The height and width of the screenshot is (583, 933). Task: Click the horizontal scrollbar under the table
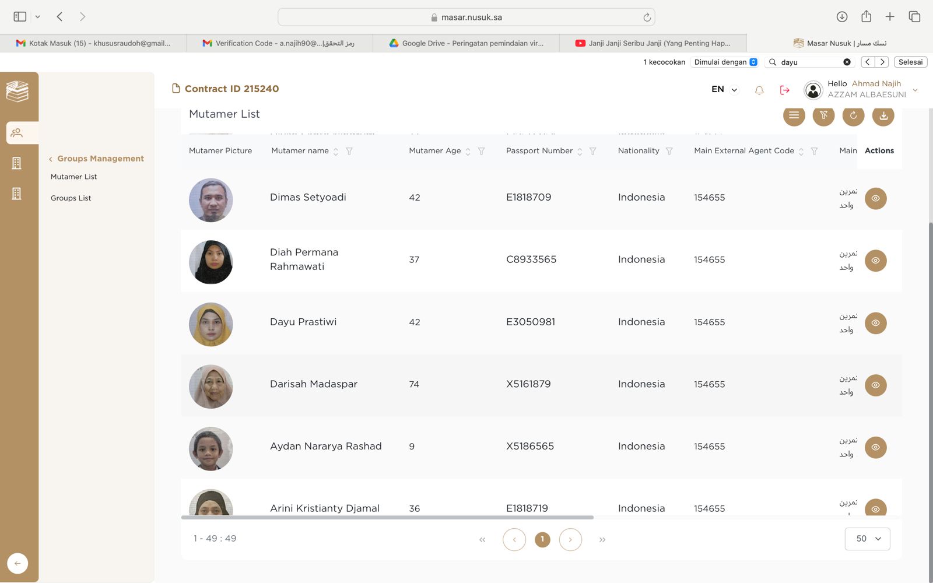click(x=387, y=517)
